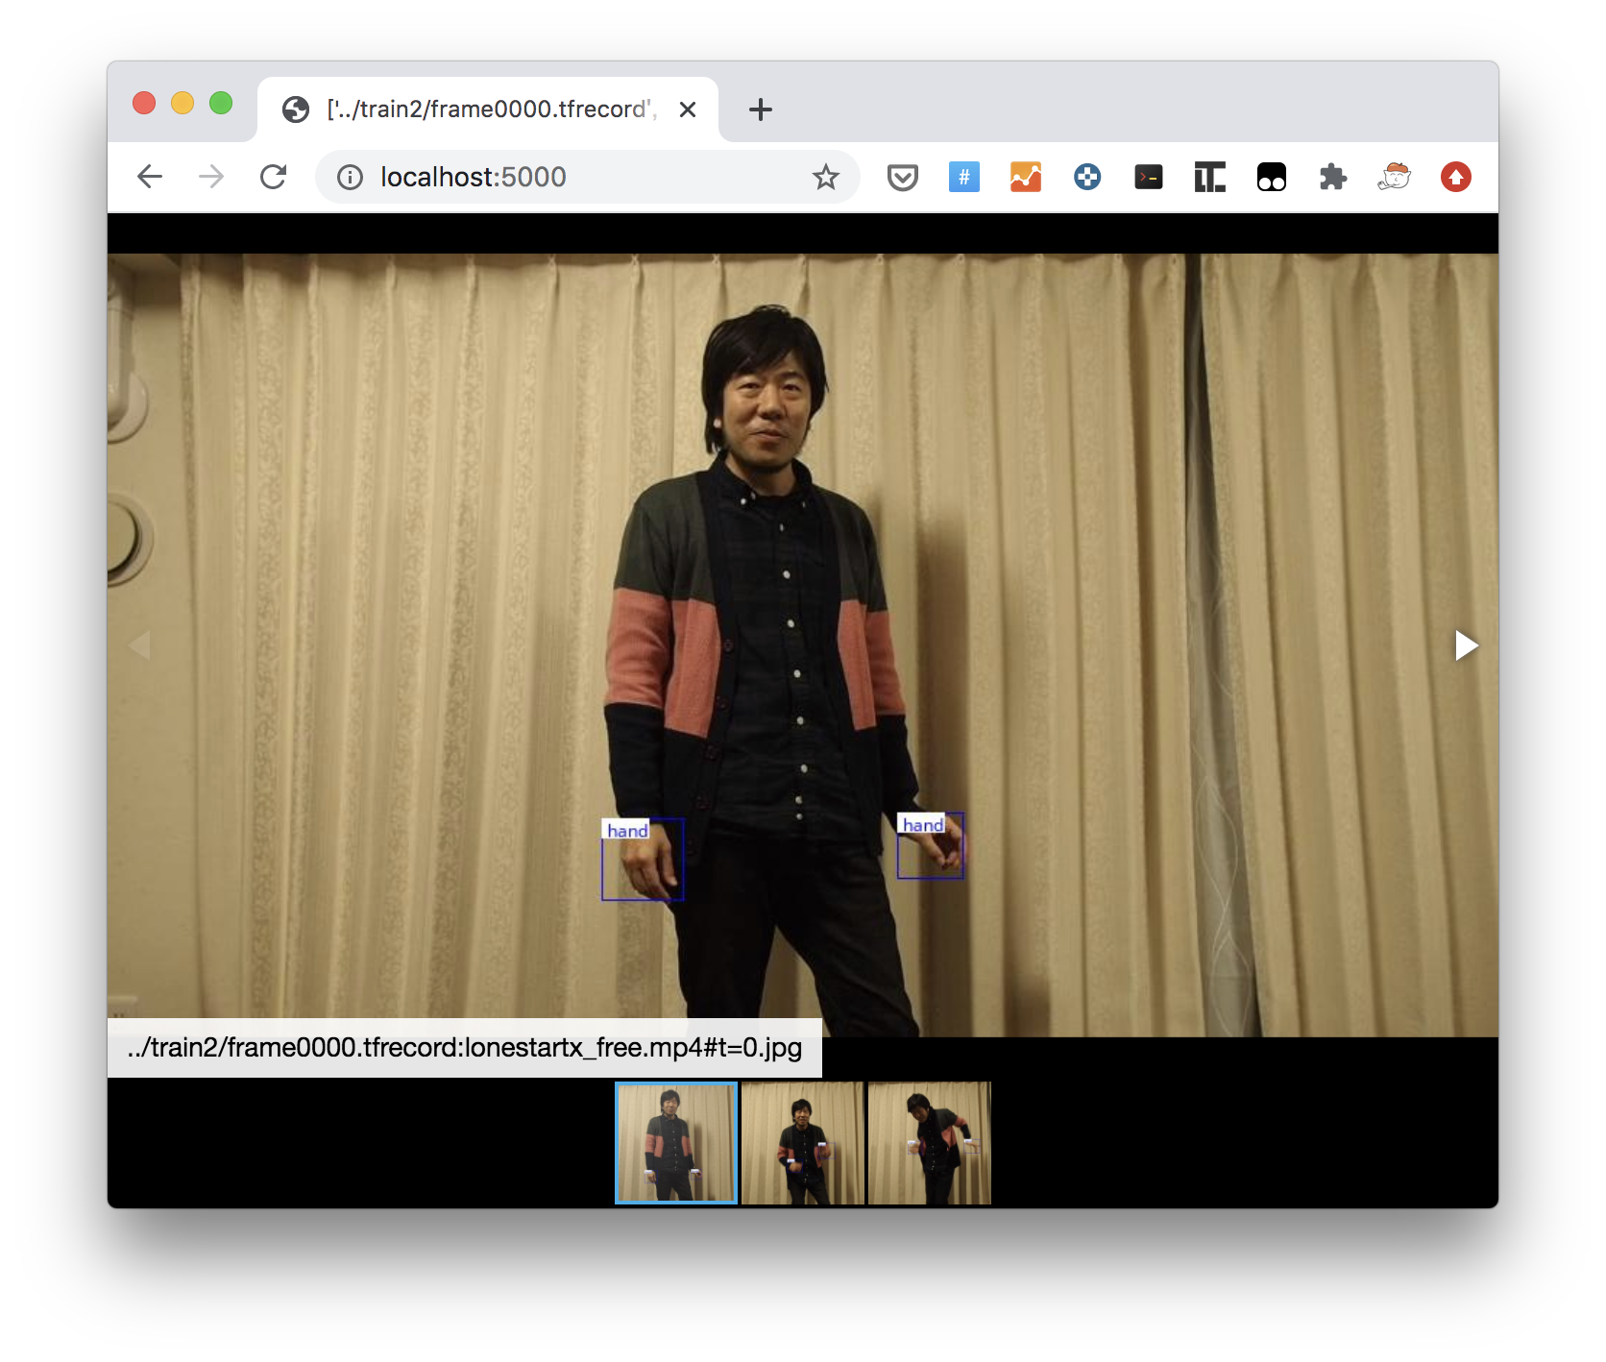Image resolution: width=1606 pixels, height=1362 pixels.
Task: Click the filename caption bar below the image
Action: [x=465, y=1050]
